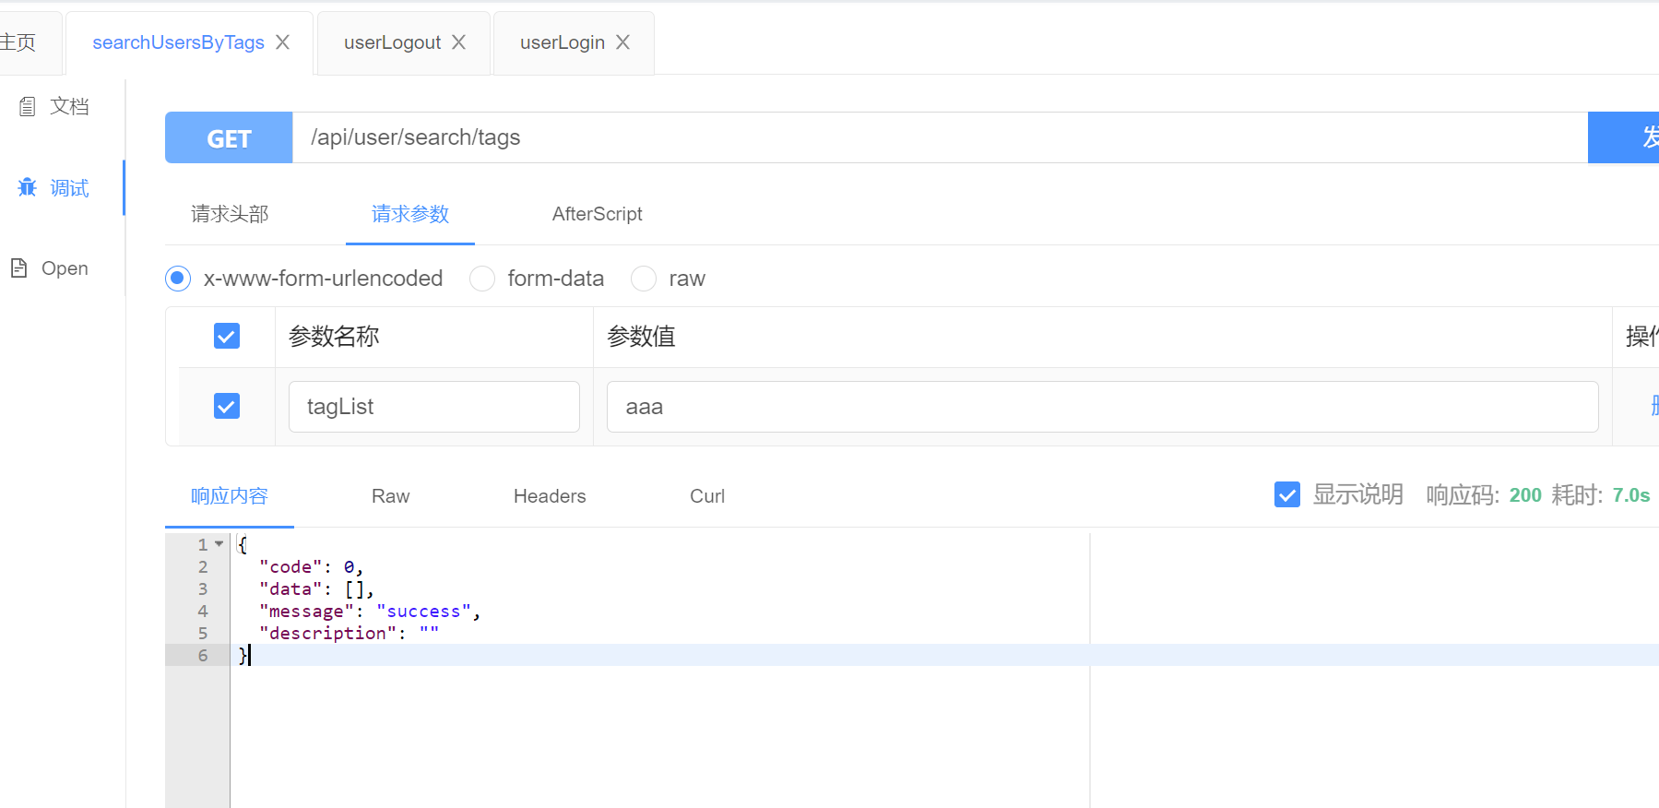The image size is (1659, 808).
Task: Close the searchUsersByTags tab
Action: (x=282, y=42)
